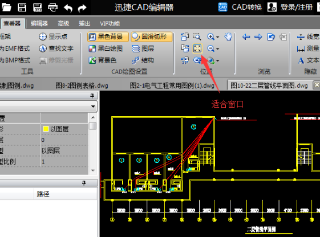This screenshot has width=320, height=237.
Task: Click the Print icon
Action: 53,8
